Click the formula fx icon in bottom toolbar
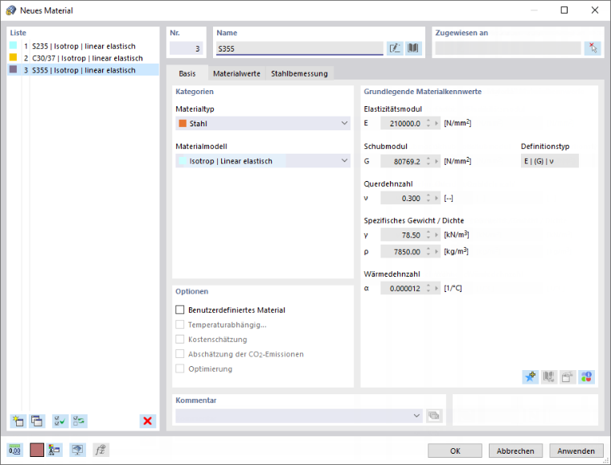Screen dimensions: 611x465 click(x=100, y=451)
